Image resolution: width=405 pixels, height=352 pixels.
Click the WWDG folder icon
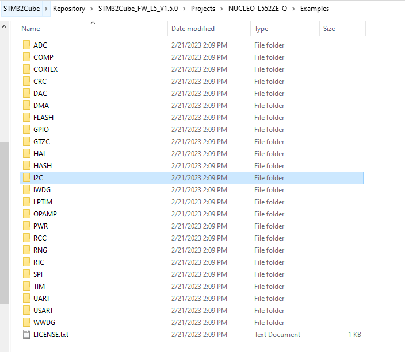click(x=26, y=322)
